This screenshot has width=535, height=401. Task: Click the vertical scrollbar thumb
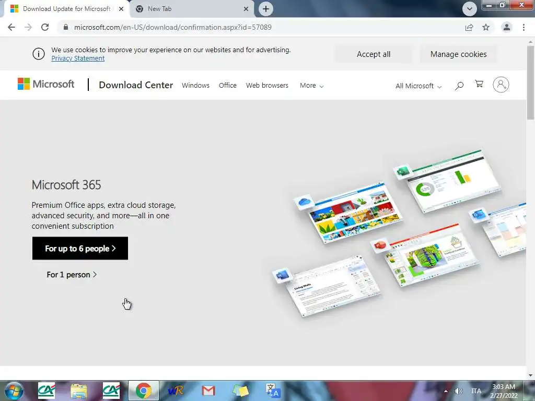(x=530, y=83)
